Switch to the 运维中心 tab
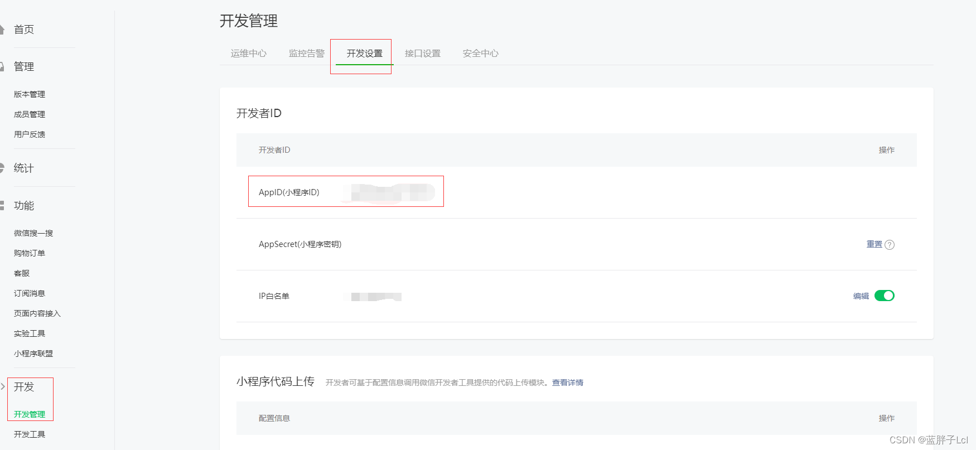 point(249,54)
